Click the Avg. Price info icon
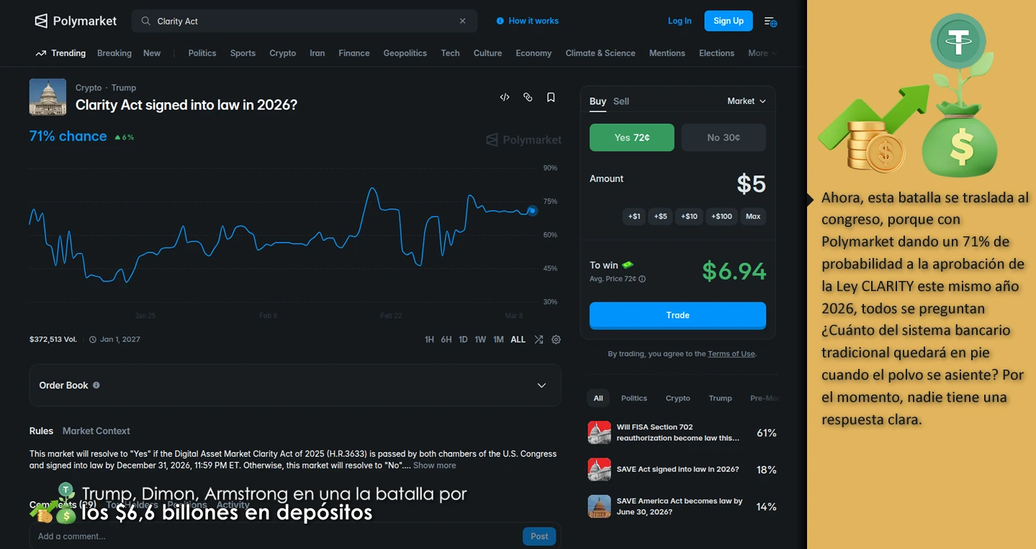The height and width of the screenshot is (549, 1036). coord(642,279)
